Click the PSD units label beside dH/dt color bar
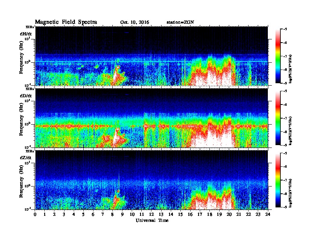This screenshot has width=319, height=246. [291, 69]
